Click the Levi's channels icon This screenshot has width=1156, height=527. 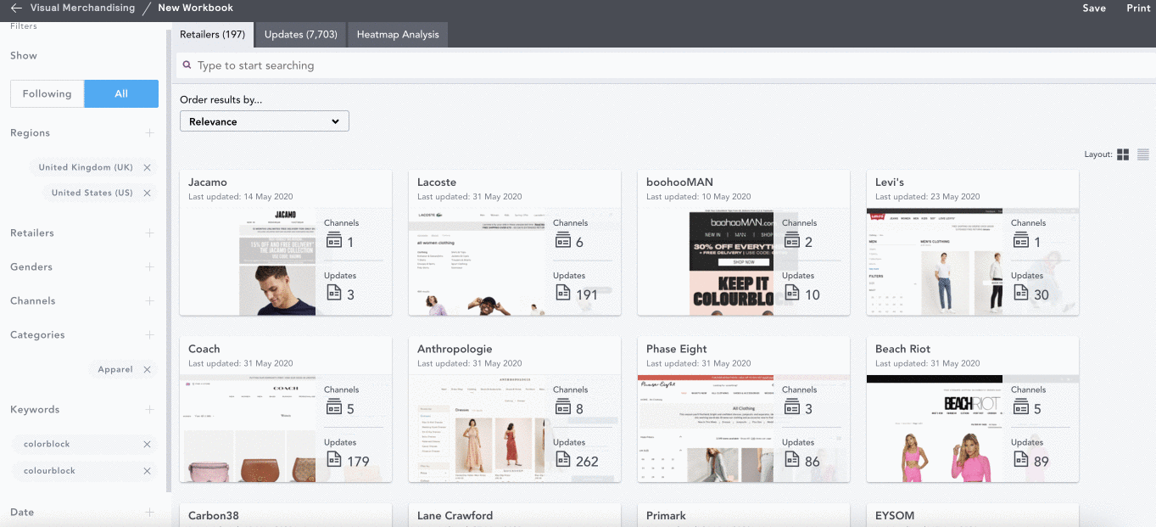click(1020, 241)
